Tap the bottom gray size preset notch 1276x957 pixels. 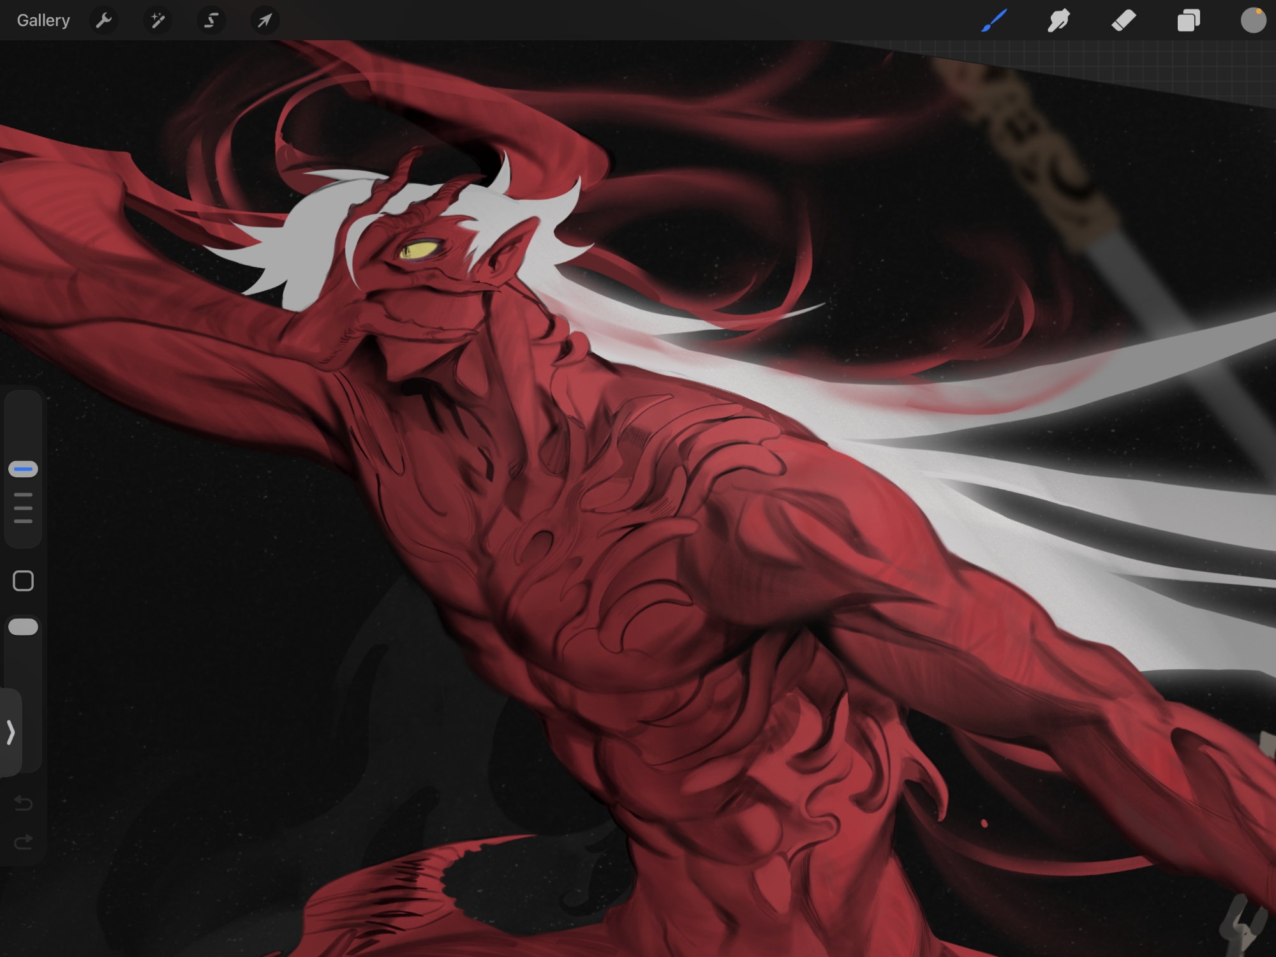(x=23, y=521)
